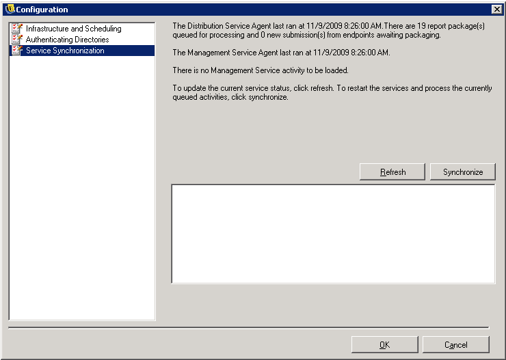The image size is (506, 360).
Task: Dismiss dialog with Cancel button
Action: pos(455,344)
